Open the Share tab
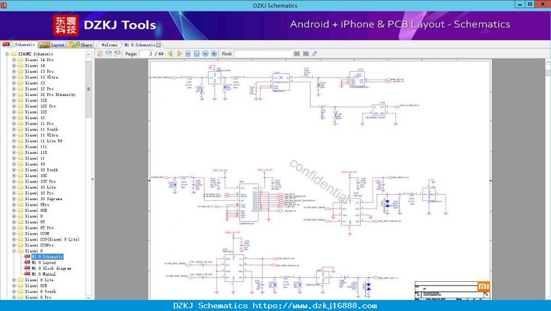This screenshot has height=311, width=551. [80, 45]
